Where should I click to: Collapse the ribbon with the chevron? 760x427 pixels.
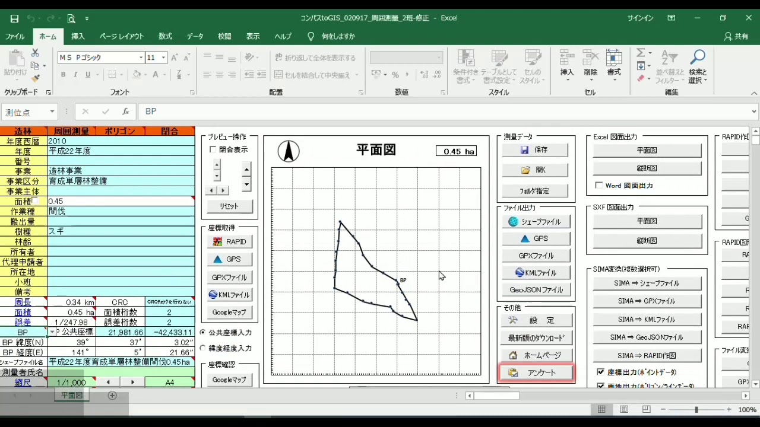coord(754,93)
